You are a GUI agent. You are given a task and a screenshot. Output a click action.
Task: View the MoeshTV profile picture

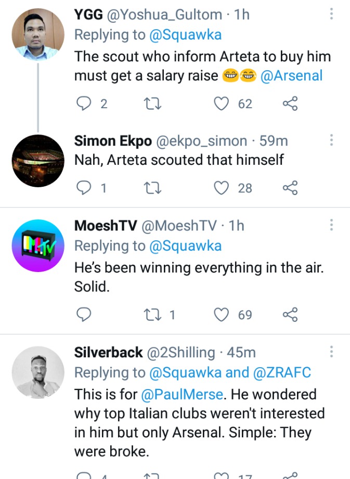coord(38,245)
